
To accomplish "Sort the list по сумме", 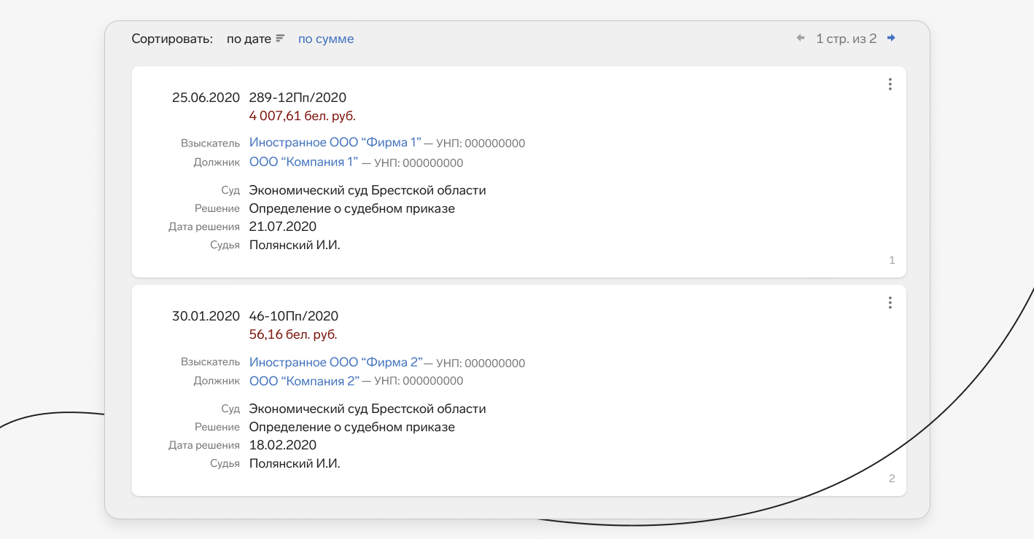I will (x=326, y=39).
